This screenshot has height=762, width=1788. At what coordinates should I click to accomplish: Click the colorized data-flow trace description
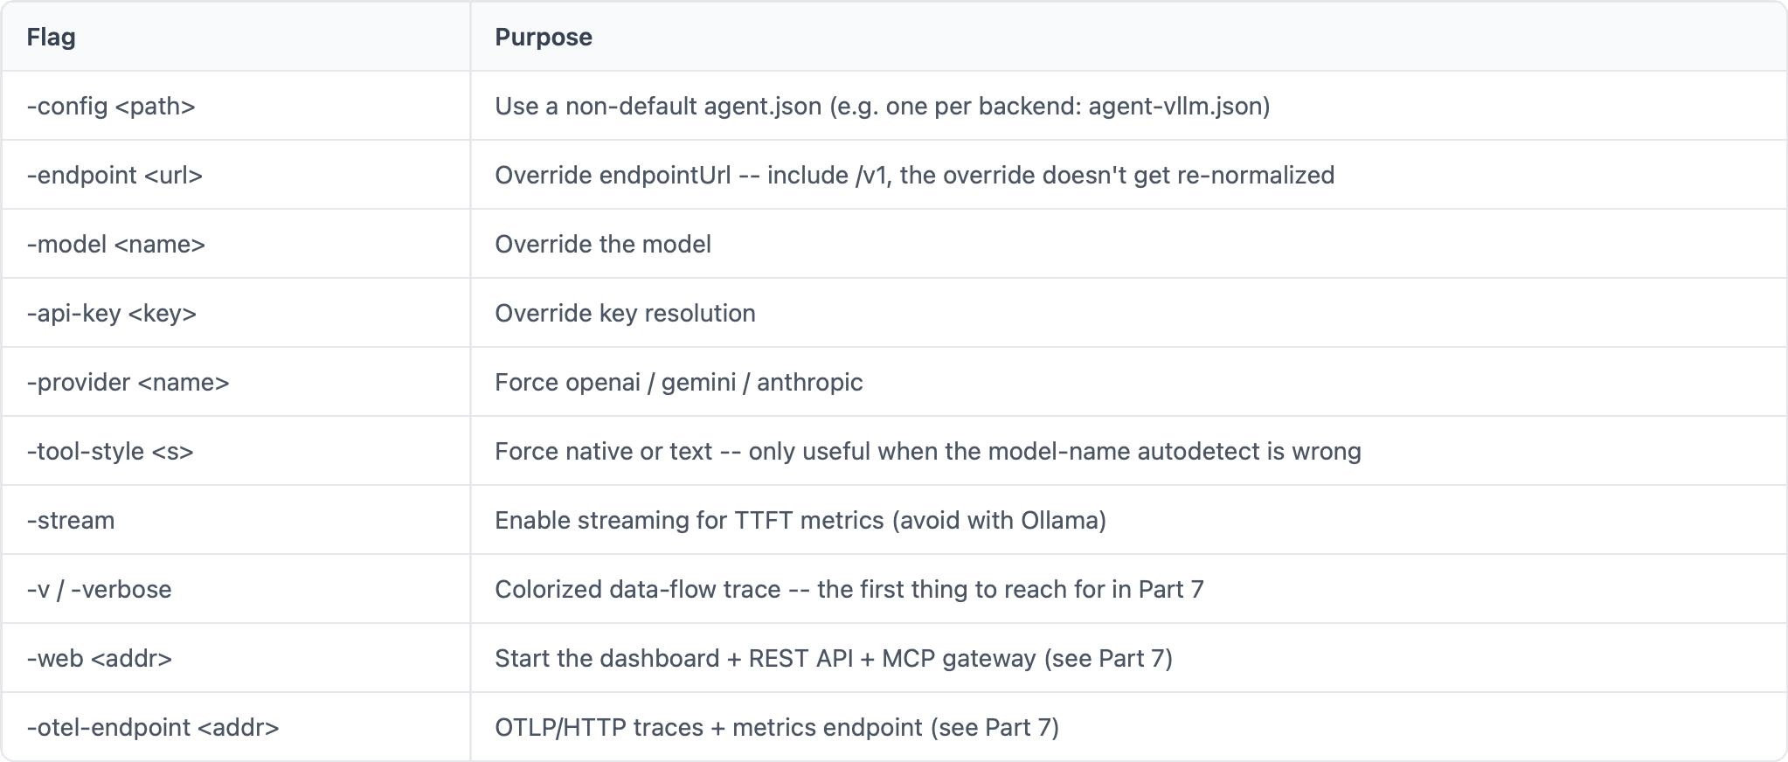coord(849,589)
